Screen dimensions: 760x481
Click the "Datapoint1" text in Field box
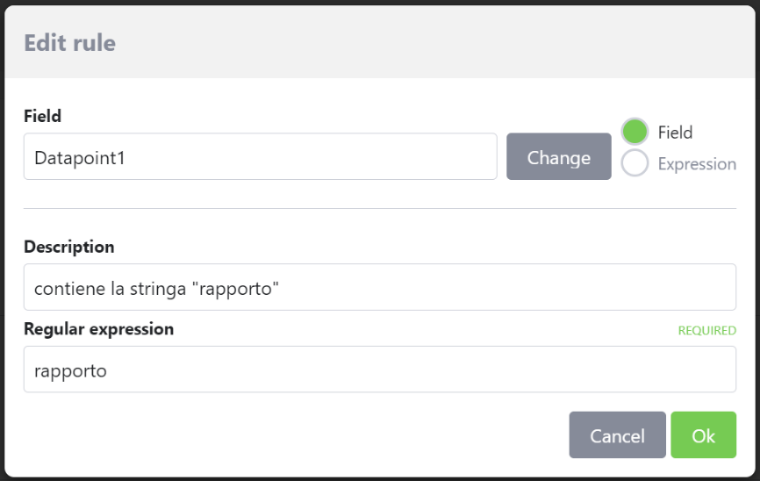[x=79, y=158]
